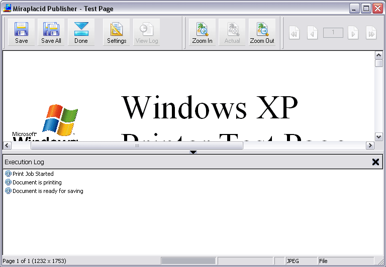This screenshot has width=386, height=267.
Task: Click the vertical scrollbar thumb
Action: coord(378,63)
